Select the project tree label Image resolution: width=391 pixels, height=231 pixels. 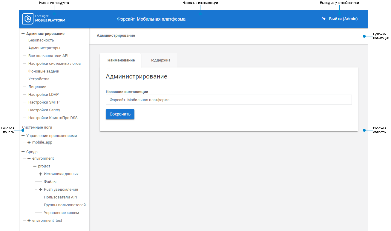point(44,166)
